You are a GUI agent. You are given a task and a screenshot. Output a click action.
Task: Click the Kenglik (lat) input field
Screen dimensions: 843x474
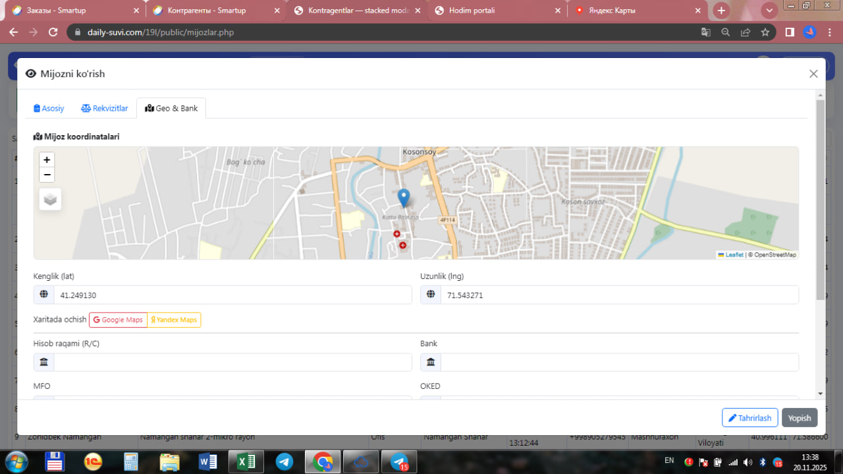pos(232,295)
